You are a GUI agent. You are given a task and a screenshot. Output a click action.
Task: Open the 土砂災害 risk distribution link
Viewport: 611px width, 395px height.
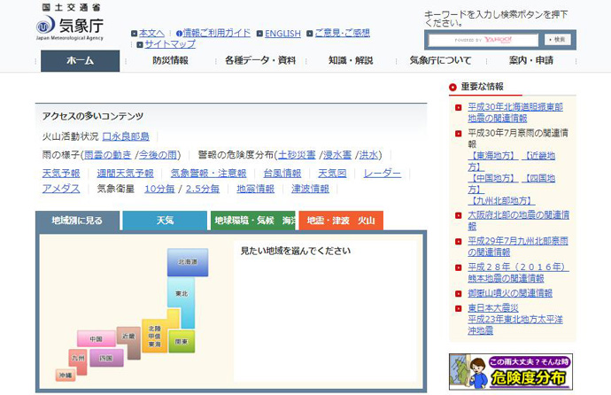[297, 155]
